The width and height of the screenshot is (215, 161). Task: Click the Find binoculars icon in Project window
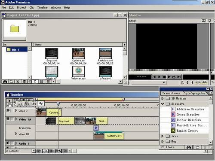[x=5, y=82]
